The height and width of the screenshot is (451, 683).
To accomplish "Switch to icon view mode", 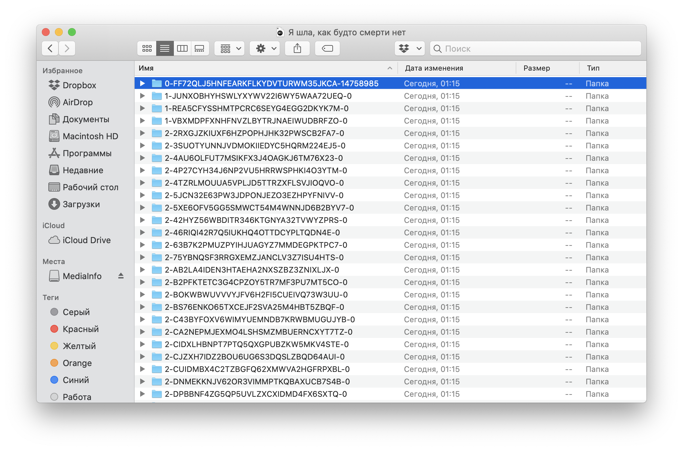I will 147,48.
